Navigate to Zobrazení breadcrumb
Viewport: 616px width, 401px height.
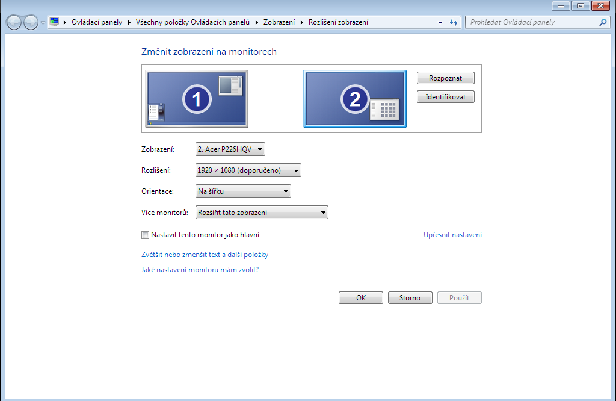[x=279, y=22]
